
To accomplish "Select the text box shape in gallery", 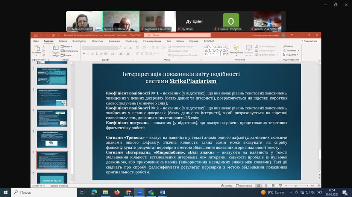I will coord(206,47).
